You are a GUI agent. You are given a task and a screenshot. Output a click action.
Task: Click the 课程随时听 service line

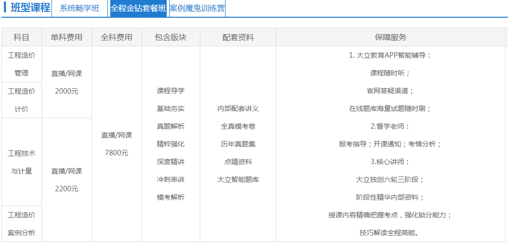coord(390,73)
